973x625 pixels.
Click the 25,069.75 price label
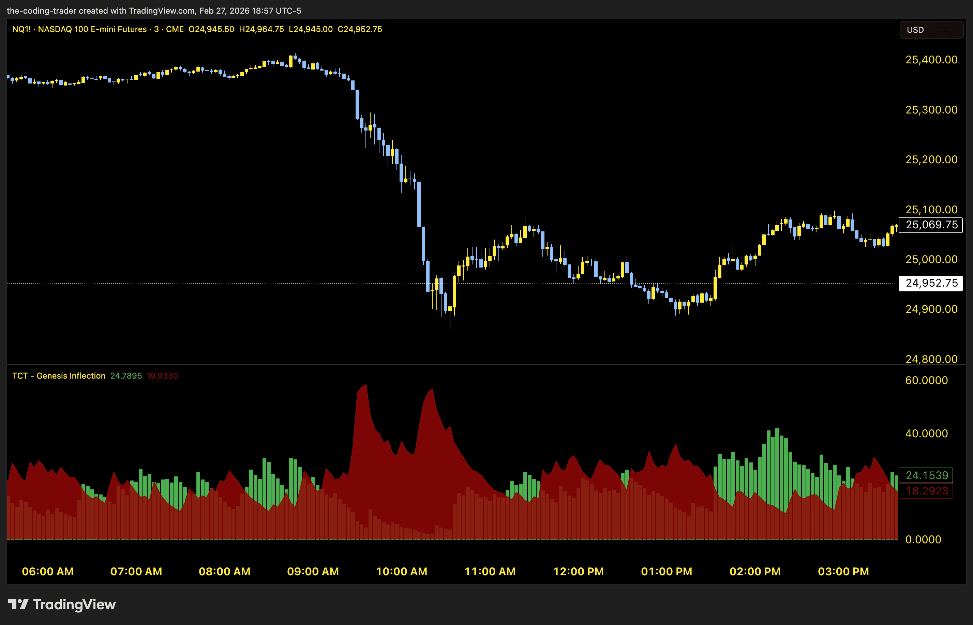(931, 225)
